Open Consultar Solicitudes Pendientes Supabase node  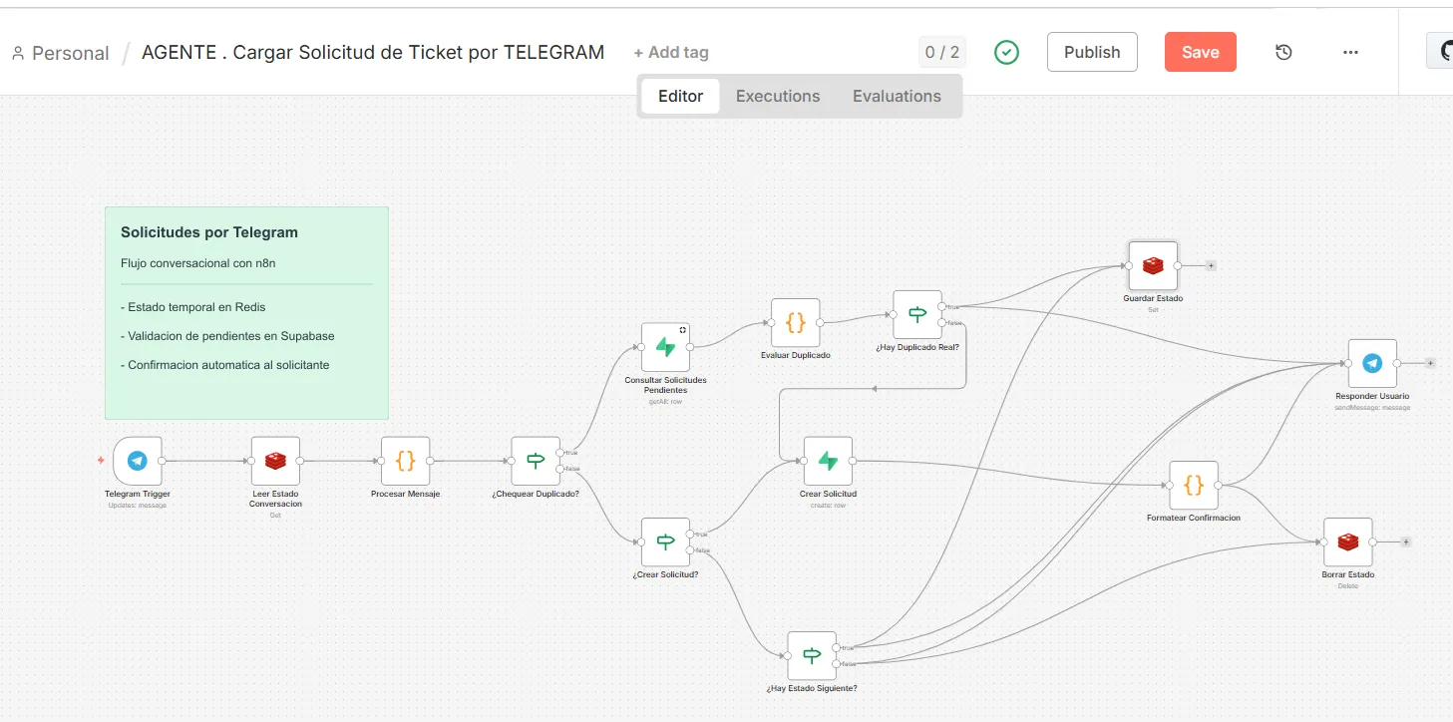(x=665, y=347)
